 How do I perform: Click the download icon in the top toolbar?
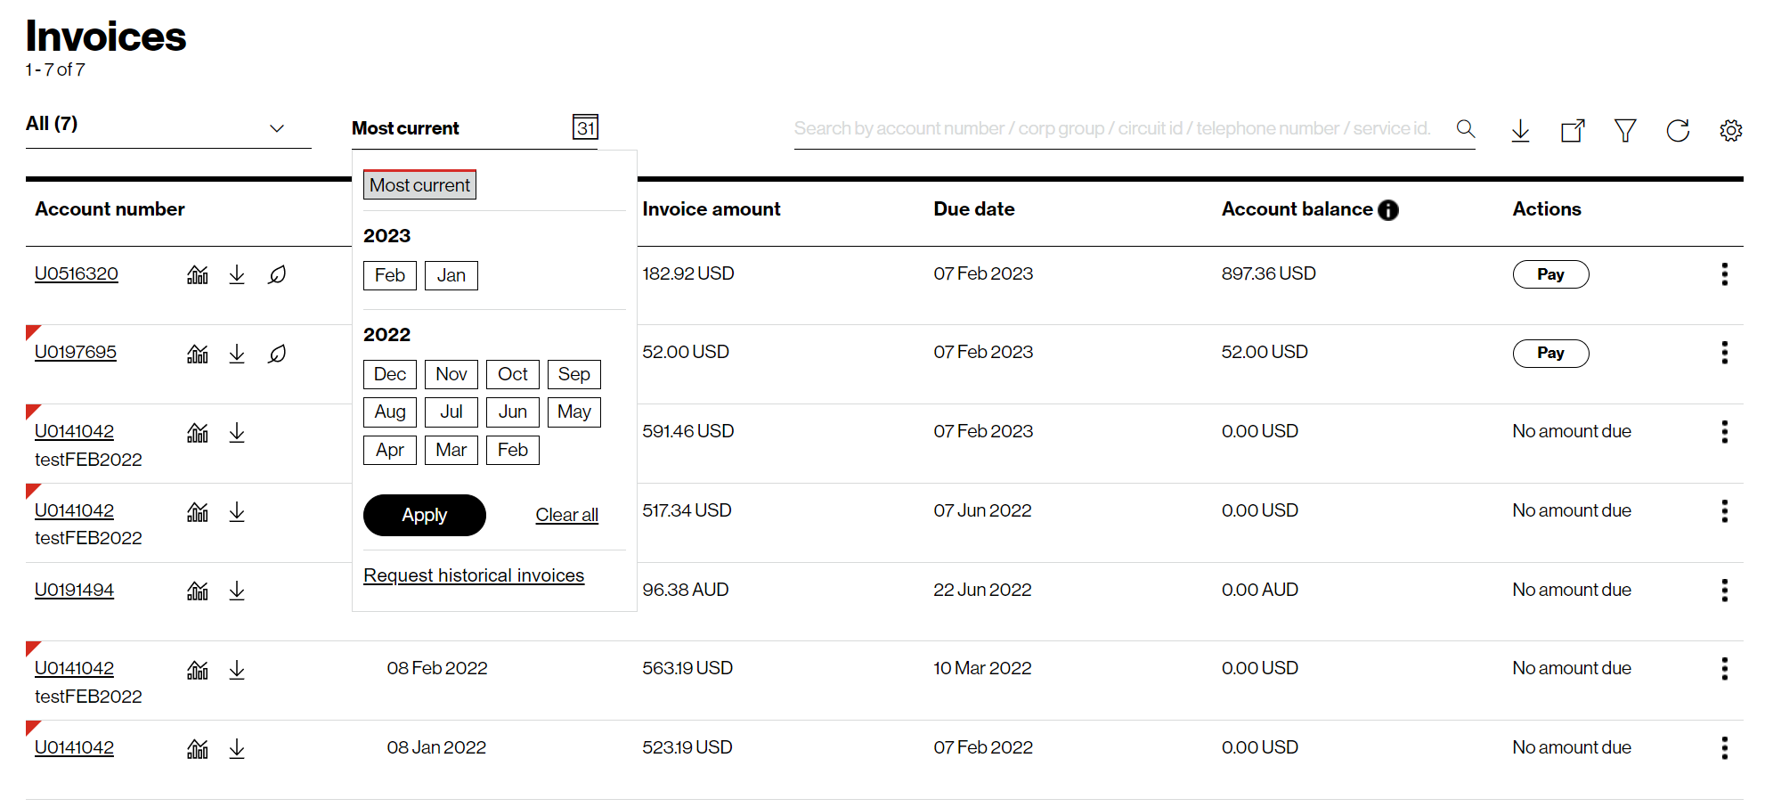[1520, 131]
